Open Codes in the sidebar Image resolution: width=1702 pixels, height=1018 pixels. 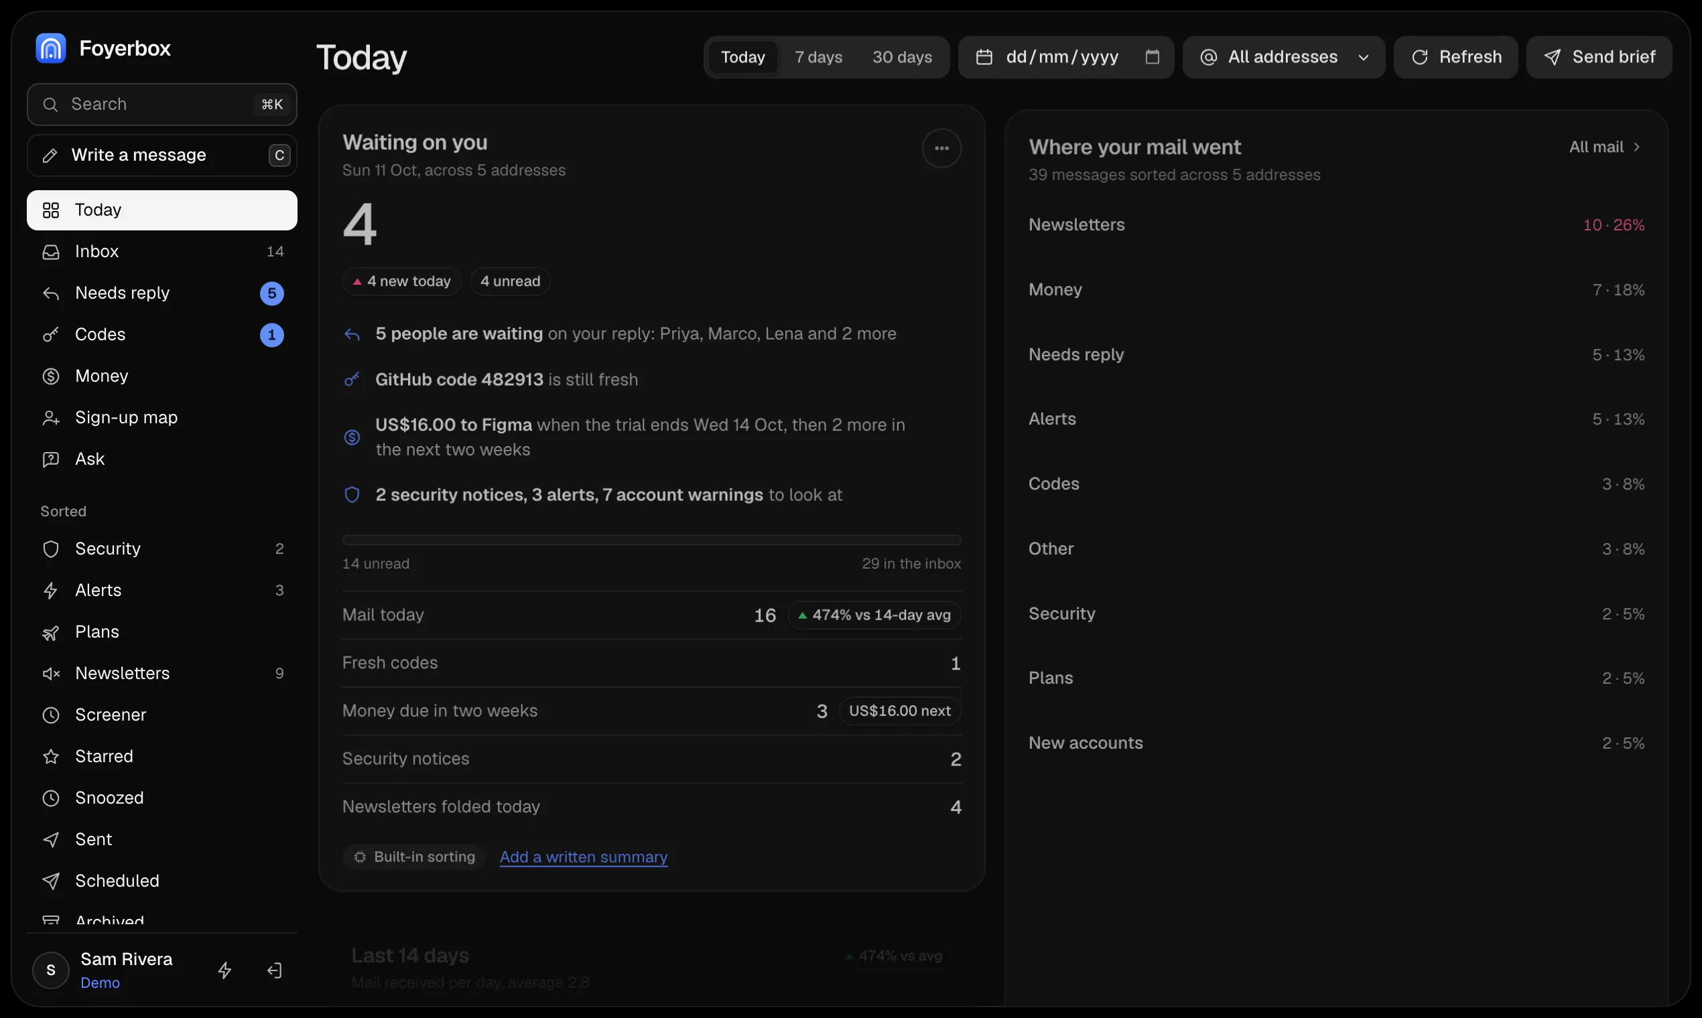(x=162, y=334)
